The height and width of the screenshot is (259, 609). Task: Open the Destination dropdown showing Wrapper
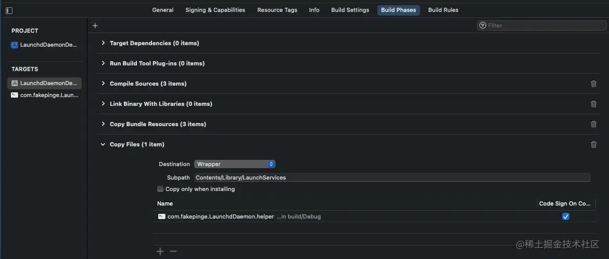tap(235, 164)
